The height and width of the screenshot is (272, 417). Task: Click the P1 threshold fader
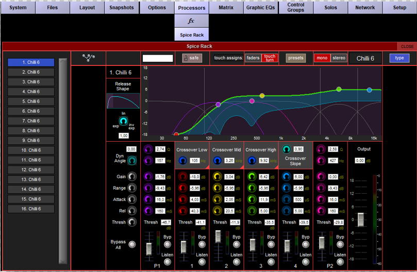click(x=149, y=248)
